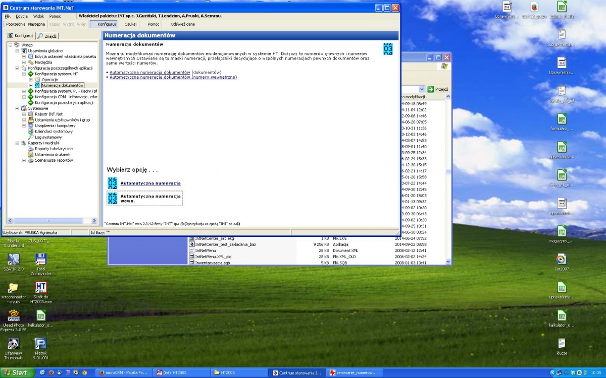This screenshot has height=378, width=606.
Task: Open Log systemowy magnifier icon
Action: pos(30,137)
